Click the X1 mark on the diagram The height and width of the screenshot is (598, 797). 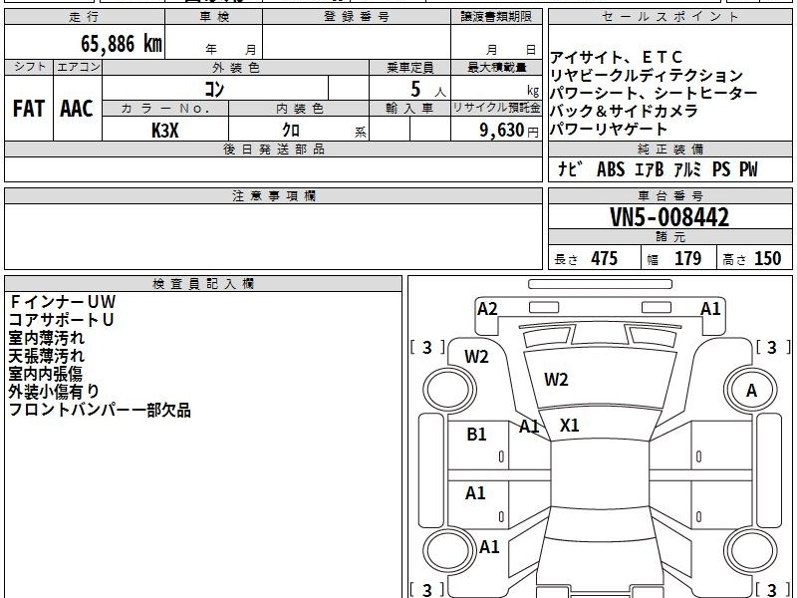pos(569,426)
